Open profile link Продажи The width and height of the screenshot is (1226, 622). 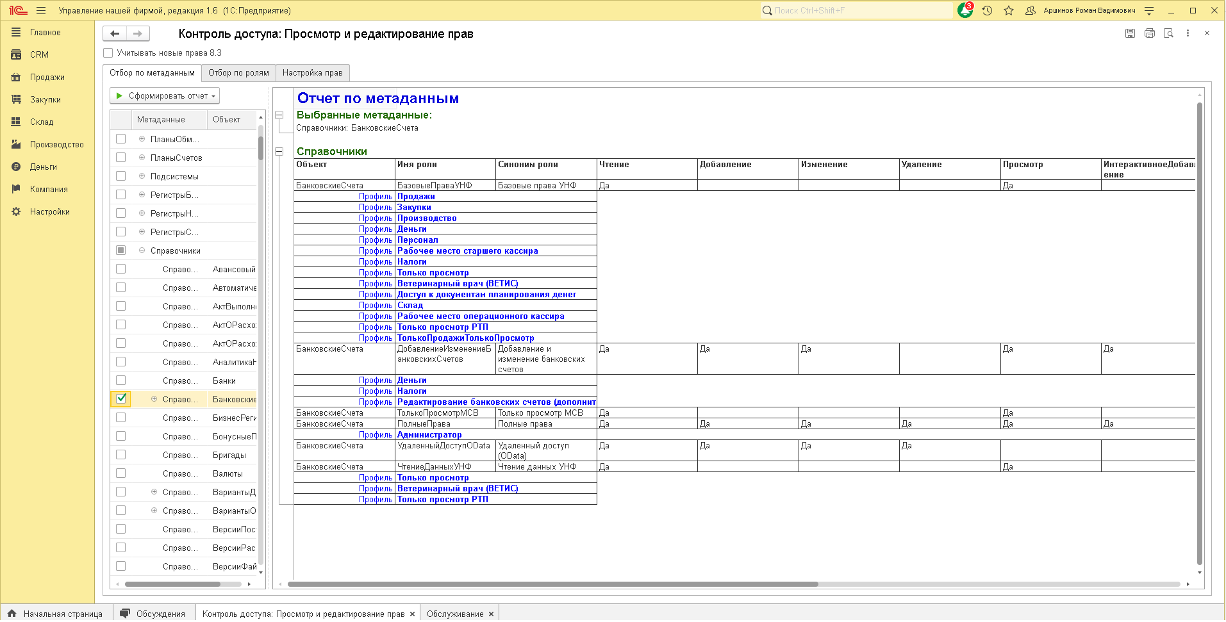point(416,197)
